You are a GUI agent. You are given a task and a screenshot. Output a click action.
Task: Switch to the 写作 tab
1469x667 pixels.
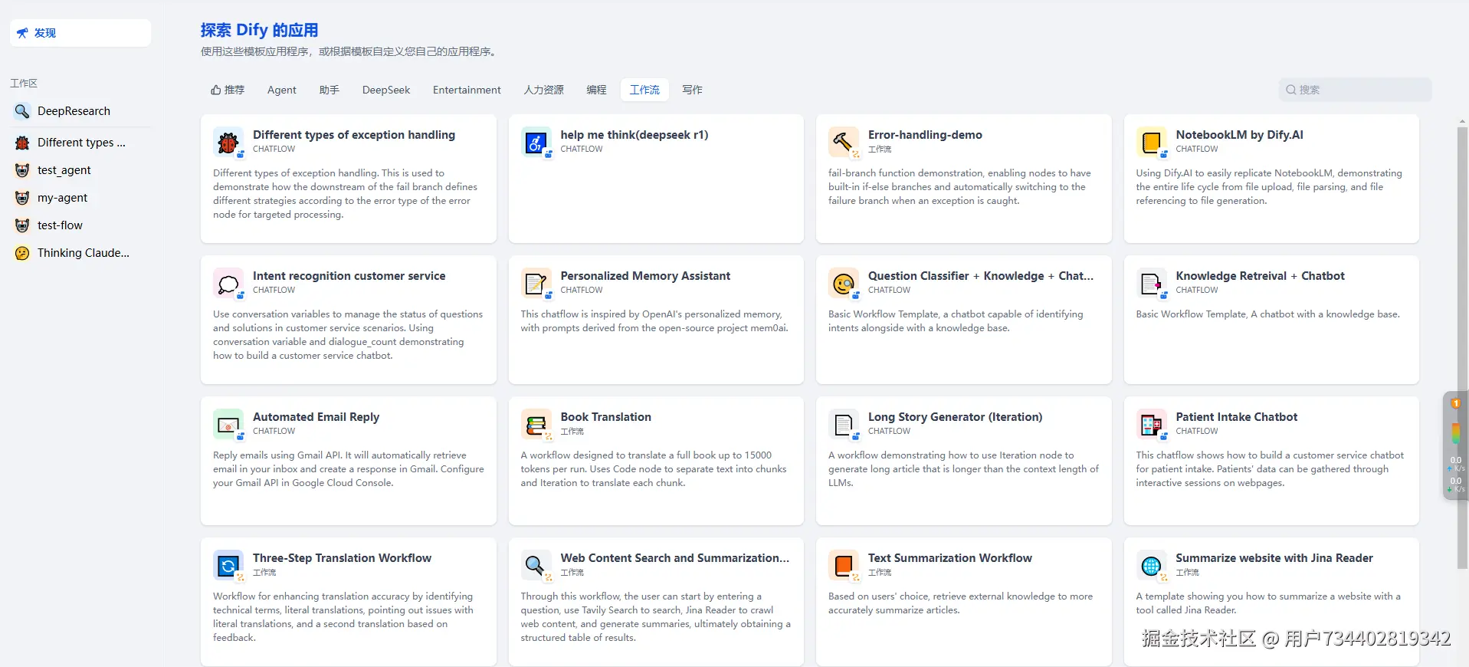point(692,90)
